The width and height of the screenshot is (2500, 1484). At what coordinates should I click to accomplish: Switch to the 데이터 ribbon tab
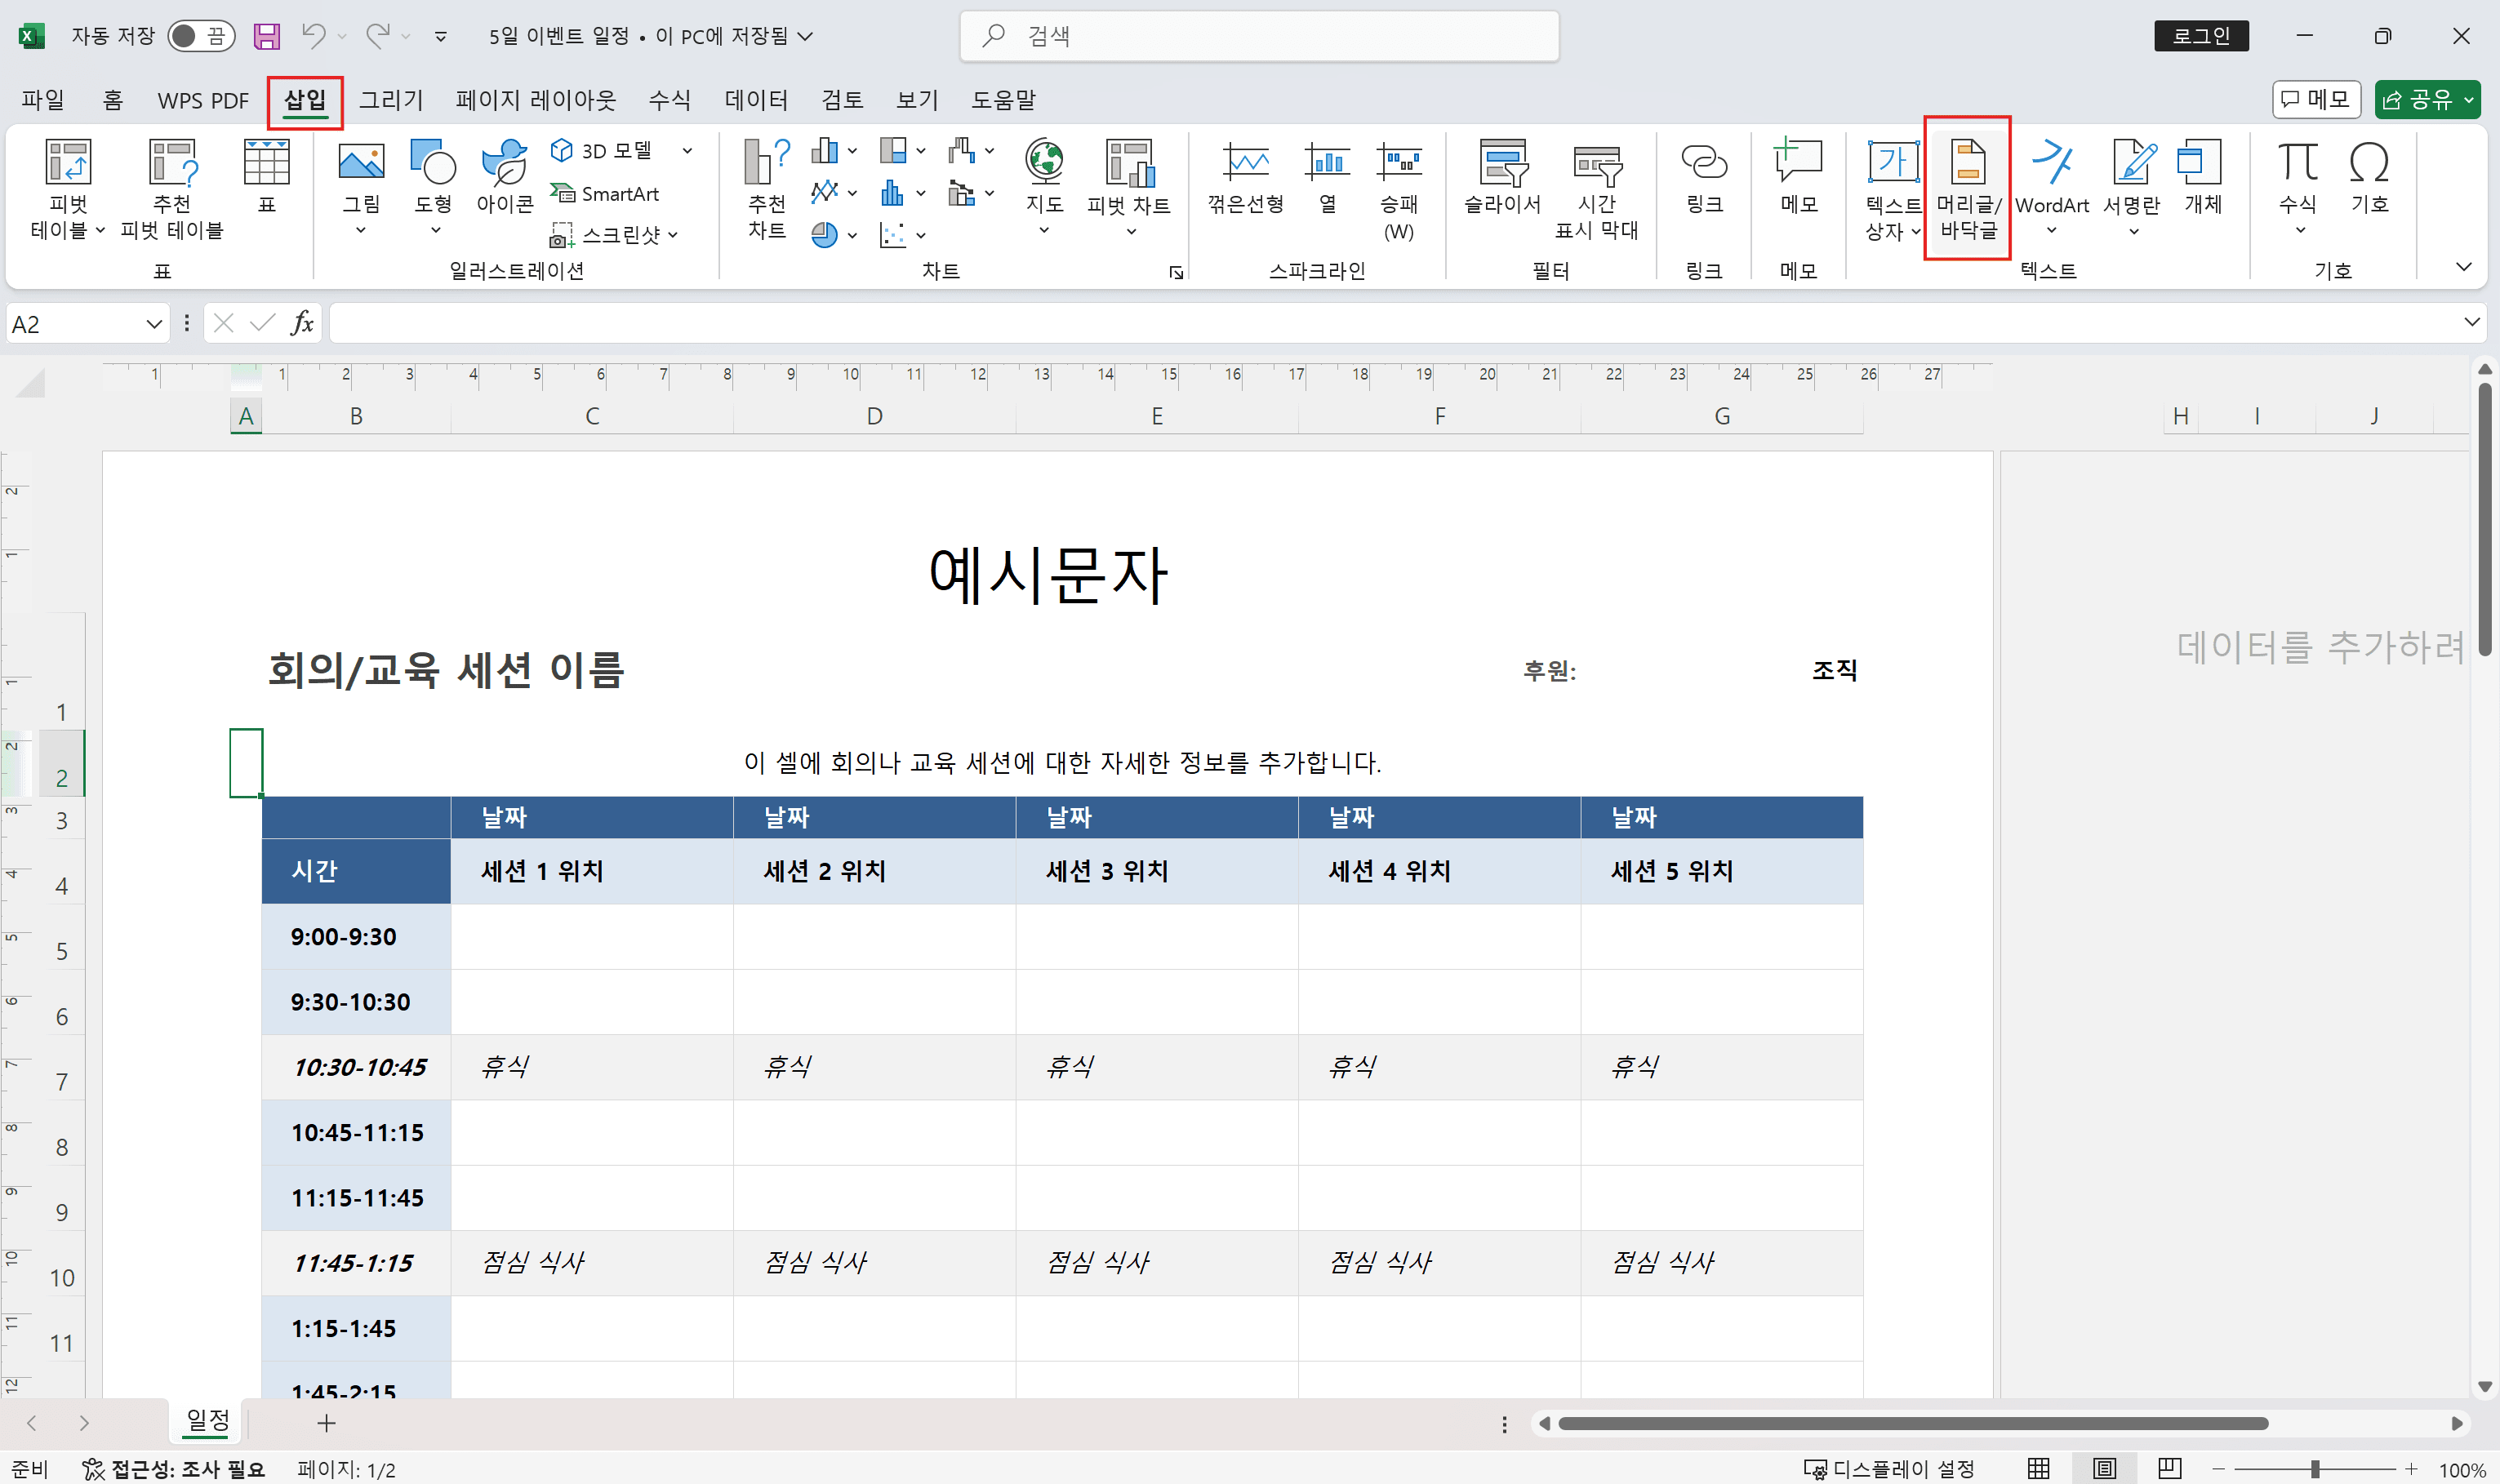coord(757,99)
